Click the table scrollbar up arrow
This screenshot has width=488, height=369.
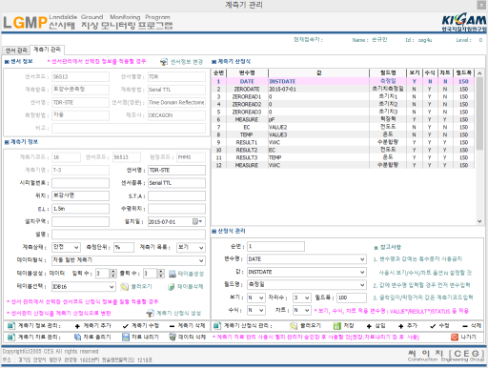pos(479,73)
